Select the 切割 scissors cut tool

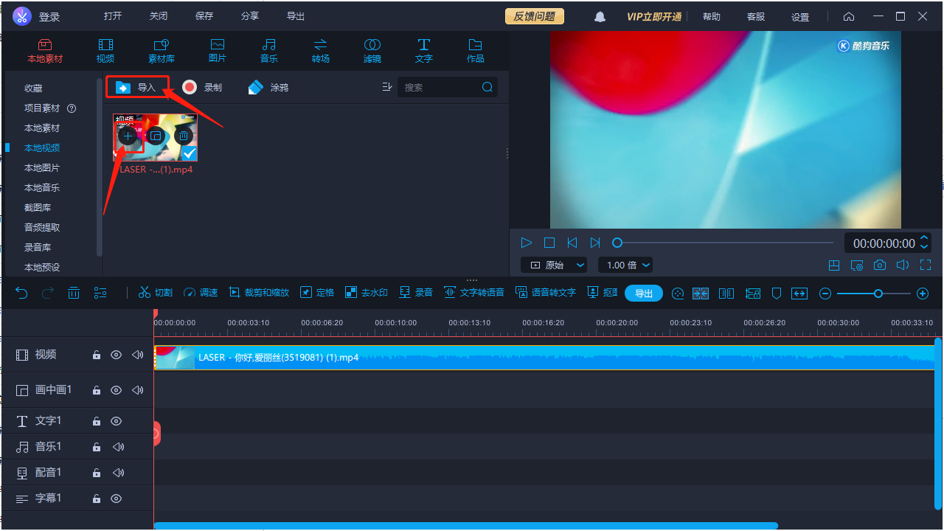tap(156, 293)
